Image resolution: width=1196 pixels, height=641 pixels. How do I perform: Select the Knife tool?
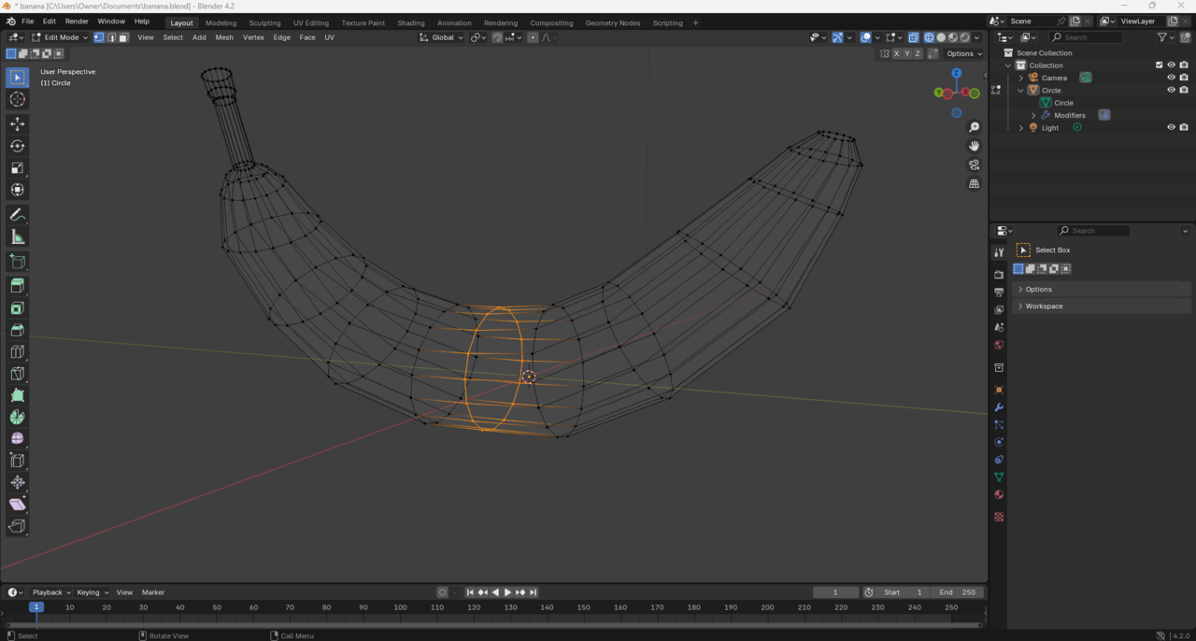pyautogui.click(x=17, y=374)
